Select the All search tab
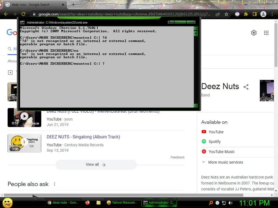The image size is (278, 208). click(12, 49)
